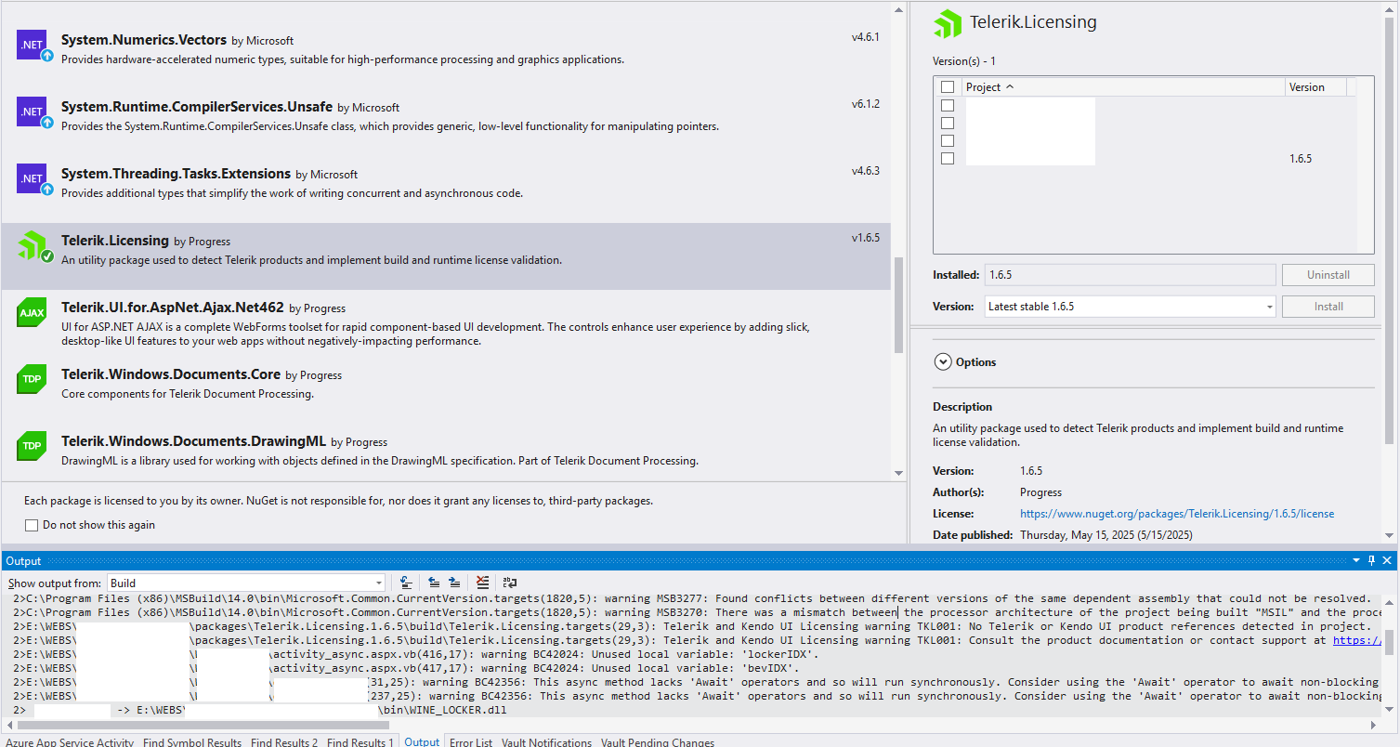The height and width of the screenshot is (747, 1400).
Task: Sort by the Version column header
Action: coord(1316,87)
